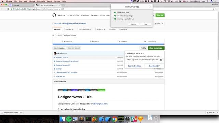The height and width of the screenshot is (123, 219).
Task: Click View in the Update GitHub Repo popup
Action: click(145, 24)
